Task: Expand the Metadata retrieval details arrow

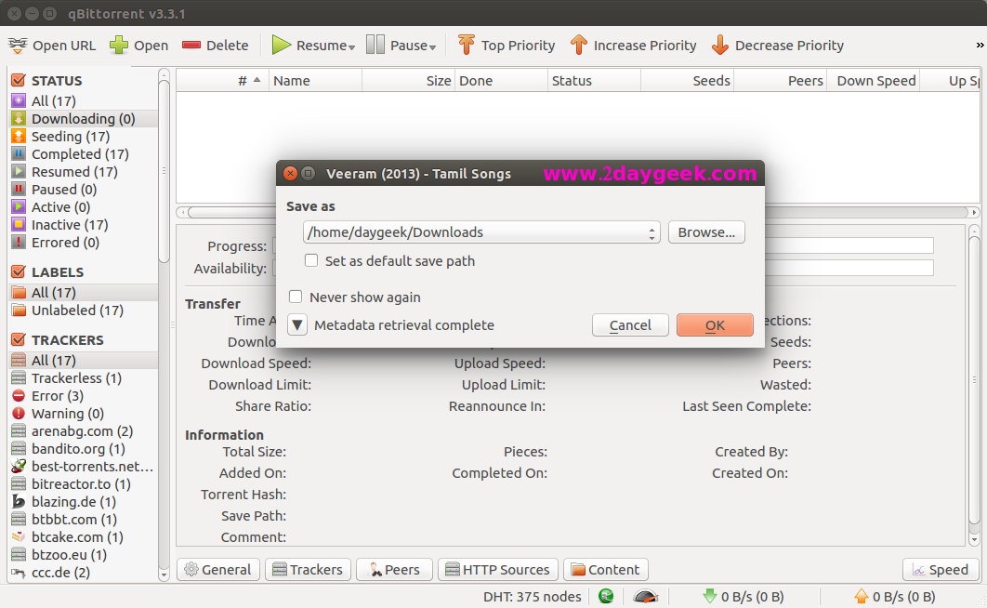Action: (x=297, y=325)
